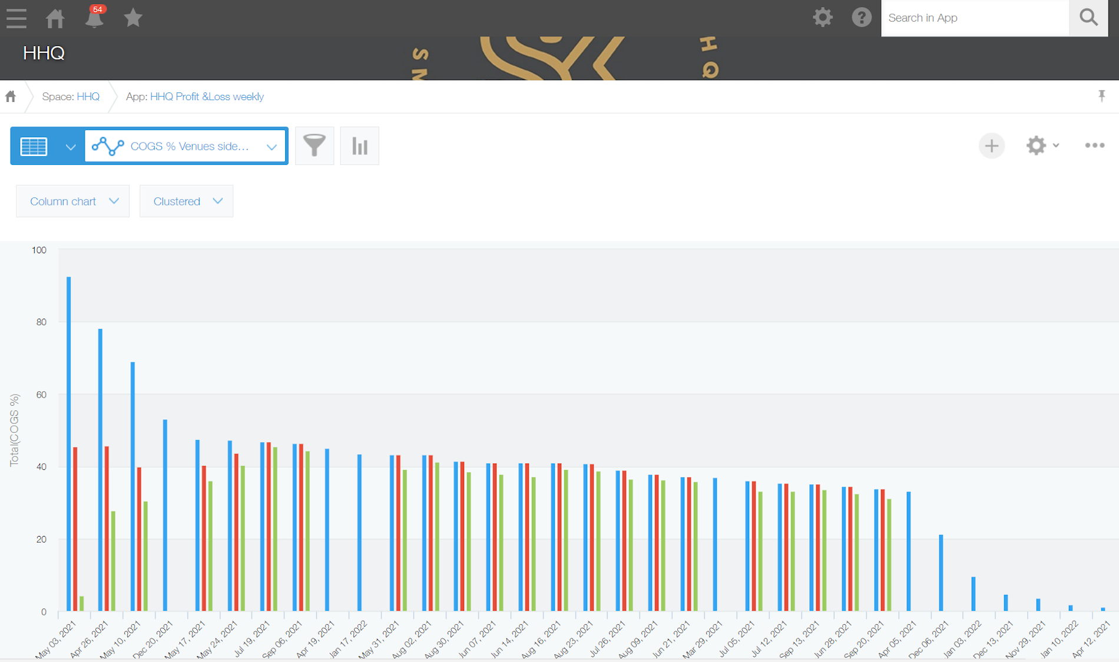Open the favorites star icon

[x=133, y=18]
